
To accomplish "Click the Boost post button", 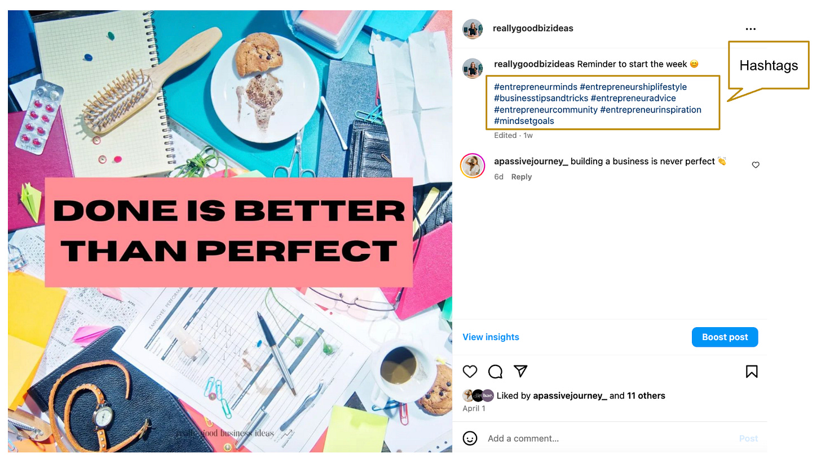I will pos(725,337).
